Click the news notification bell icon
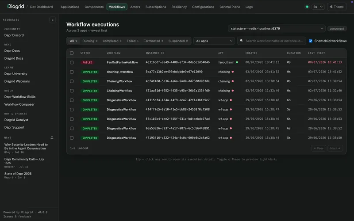 click(52, 137)
